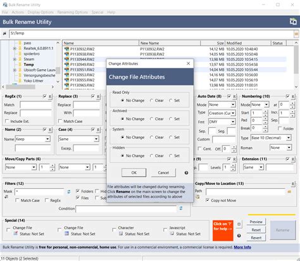
Task: Reset Copy/Move to Location (13) with R button
Action: pos(293,184)
